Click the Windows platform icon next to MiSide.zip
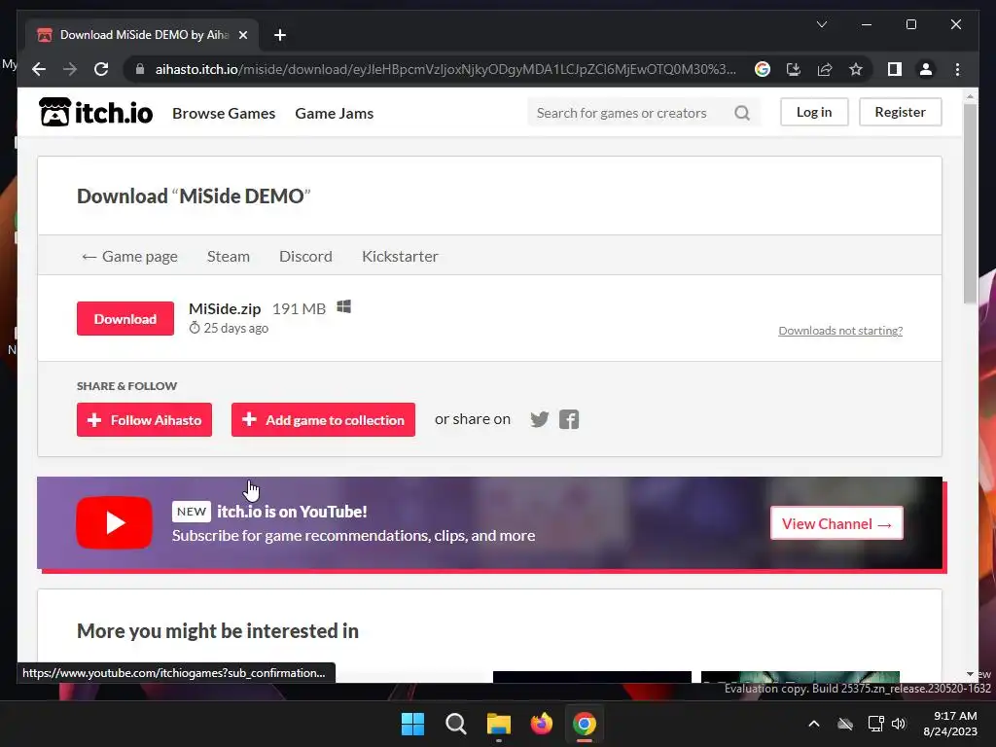This screenshot has height=747, width=996. (343, 306)
